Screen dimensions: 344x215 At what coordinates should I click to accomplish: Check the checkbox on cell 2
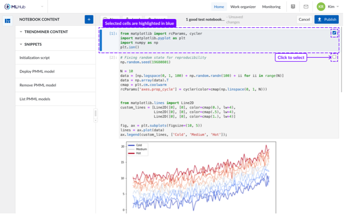pyautogui.click(x=334, y=57)
